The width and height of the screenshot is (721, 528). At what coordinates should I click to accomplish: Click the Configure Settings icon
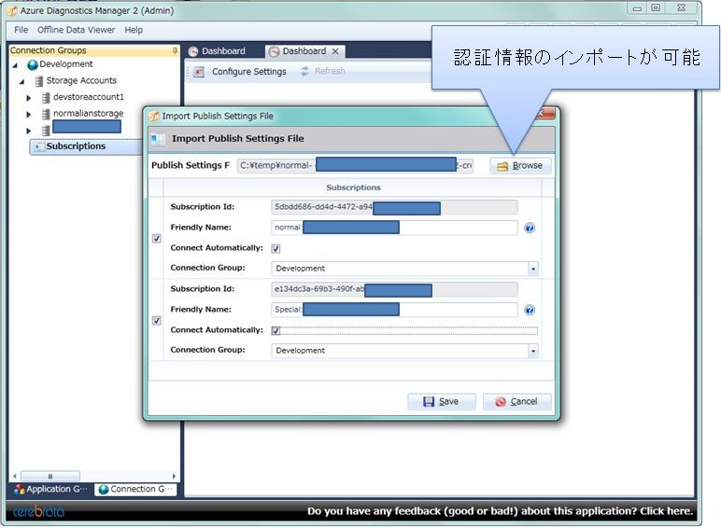click(x=199, y=72)
